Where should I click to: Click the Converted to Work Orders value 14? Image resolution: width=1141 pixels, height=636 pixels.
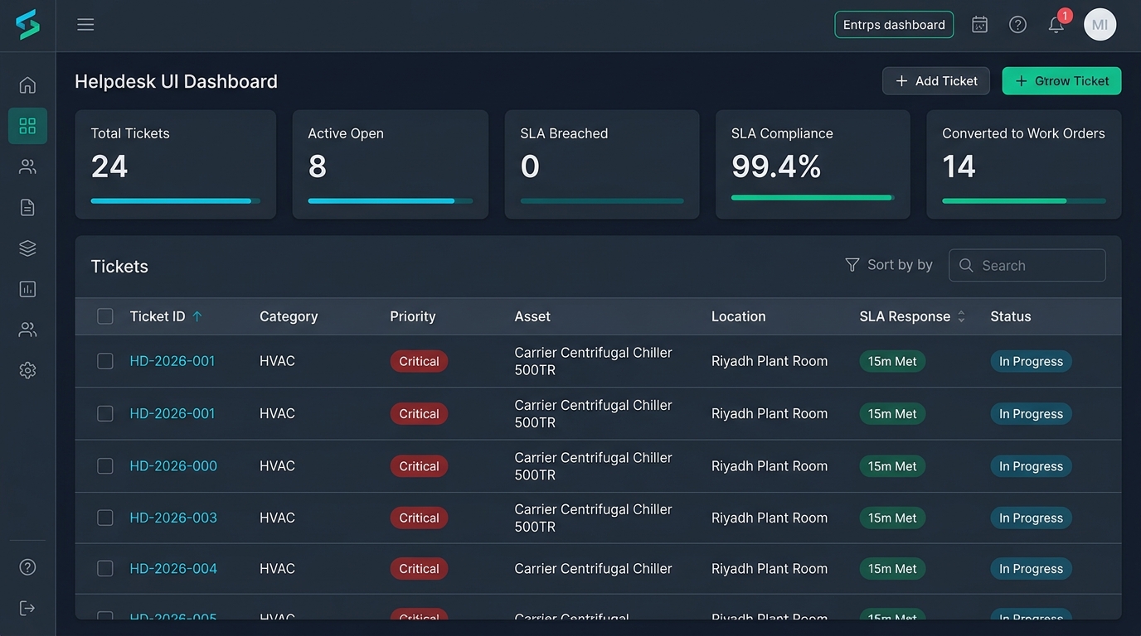[959, 166]
